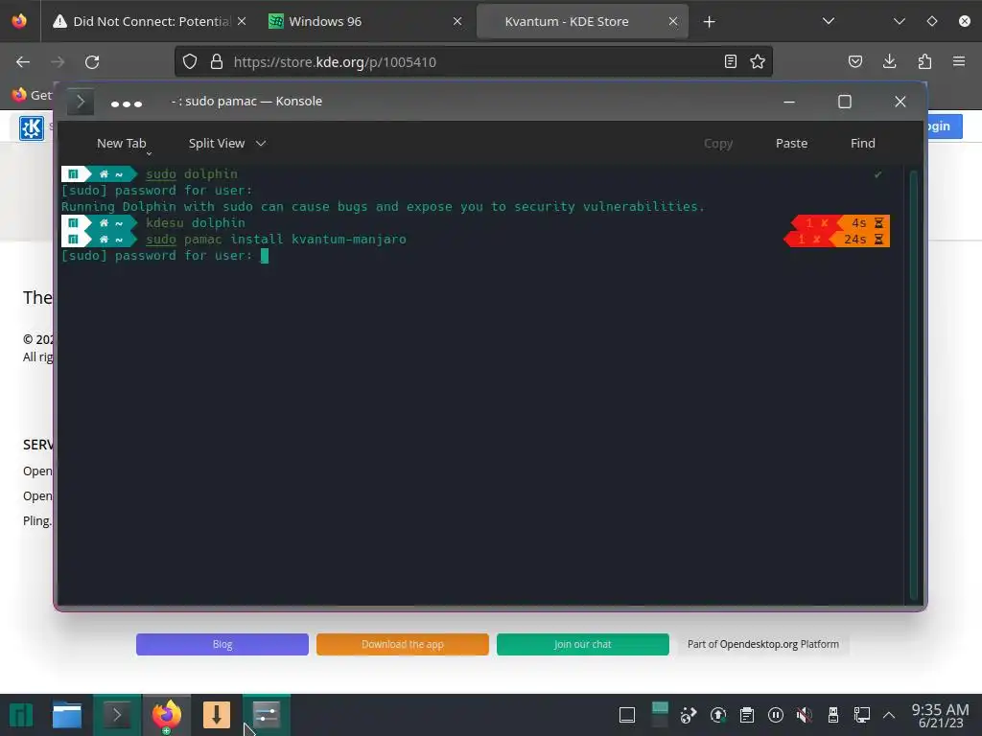Image resolution: width=982 pixels, height=736 pixels.
Task: Click the window shade chevron in Firefox title bar
Action: pos(900,21)
